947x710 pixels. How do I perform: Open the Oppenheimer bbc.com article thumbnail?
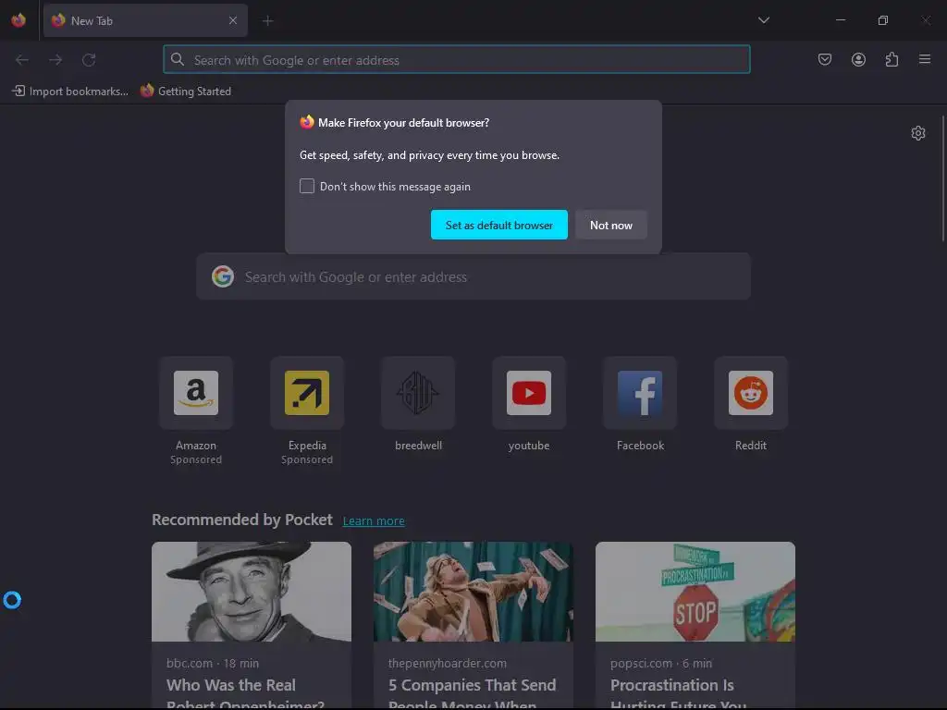click(x=252, y=591)
